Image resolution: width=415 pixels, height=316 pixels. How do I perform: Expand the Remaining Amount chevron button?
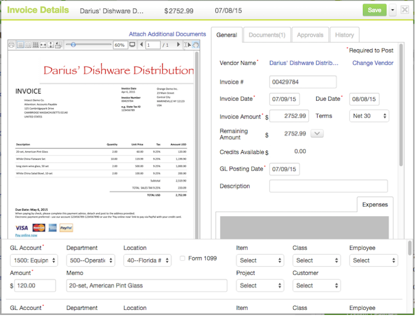pos(317,134)
